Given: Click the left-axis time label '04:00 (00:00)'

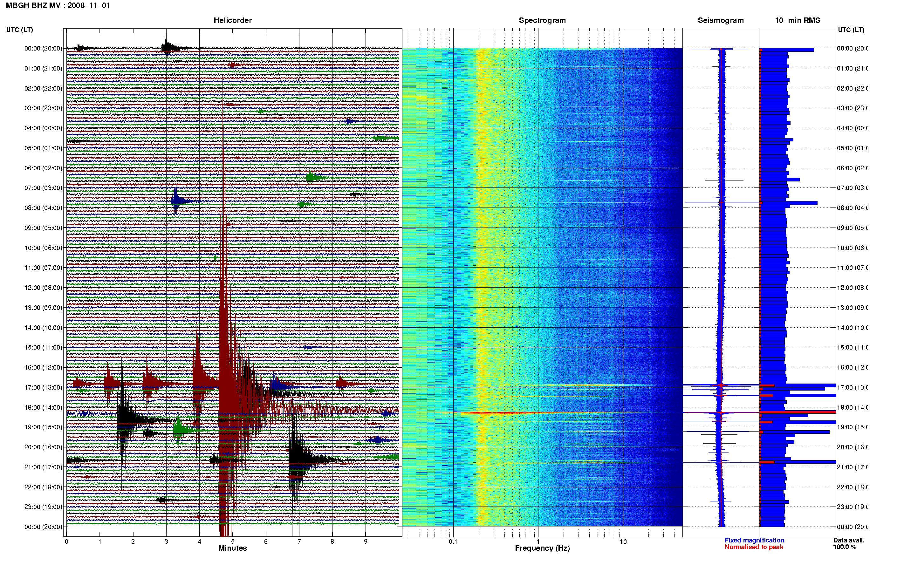Looking at the screenshot, I should [x=43, y=128].
